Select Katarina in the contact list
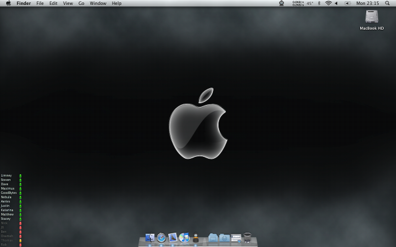 pos(7,210)
